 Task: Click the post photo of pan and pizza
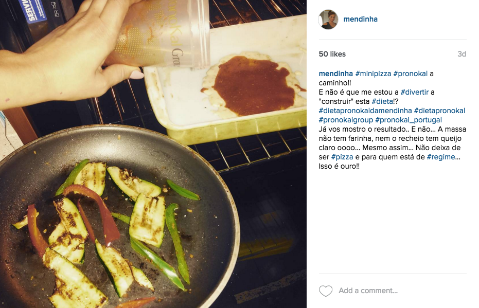[x=153, y=154]
